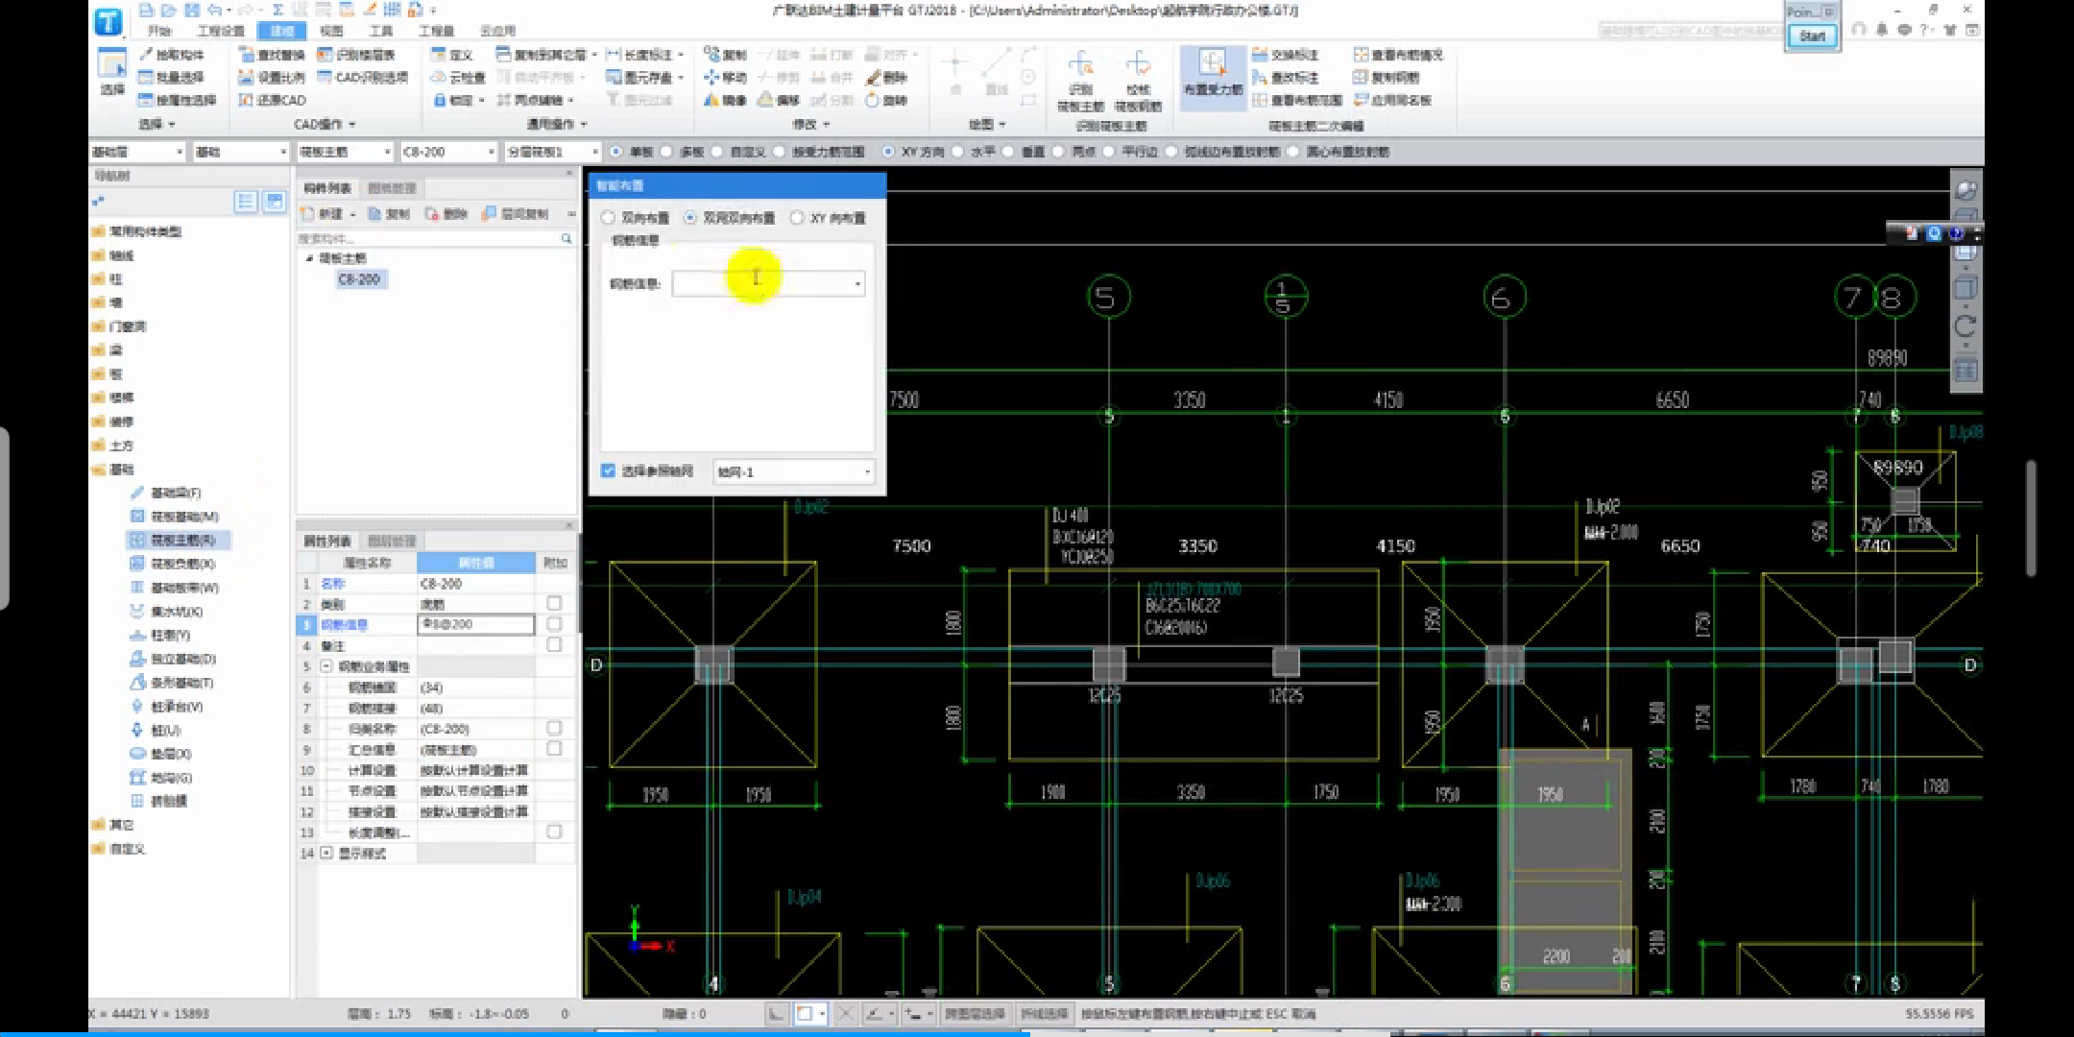
Task: Click the 层间复制 button in component list
Action: pyautogui.click(x=516, y=213)
